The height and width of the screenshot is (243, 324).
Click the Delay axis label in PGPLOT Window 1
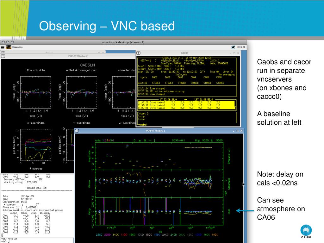[x=90, y=211]
